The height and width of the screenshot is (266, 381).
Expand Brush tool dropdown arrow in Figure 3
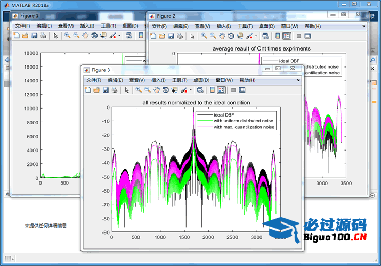click(x=191, y=90)
